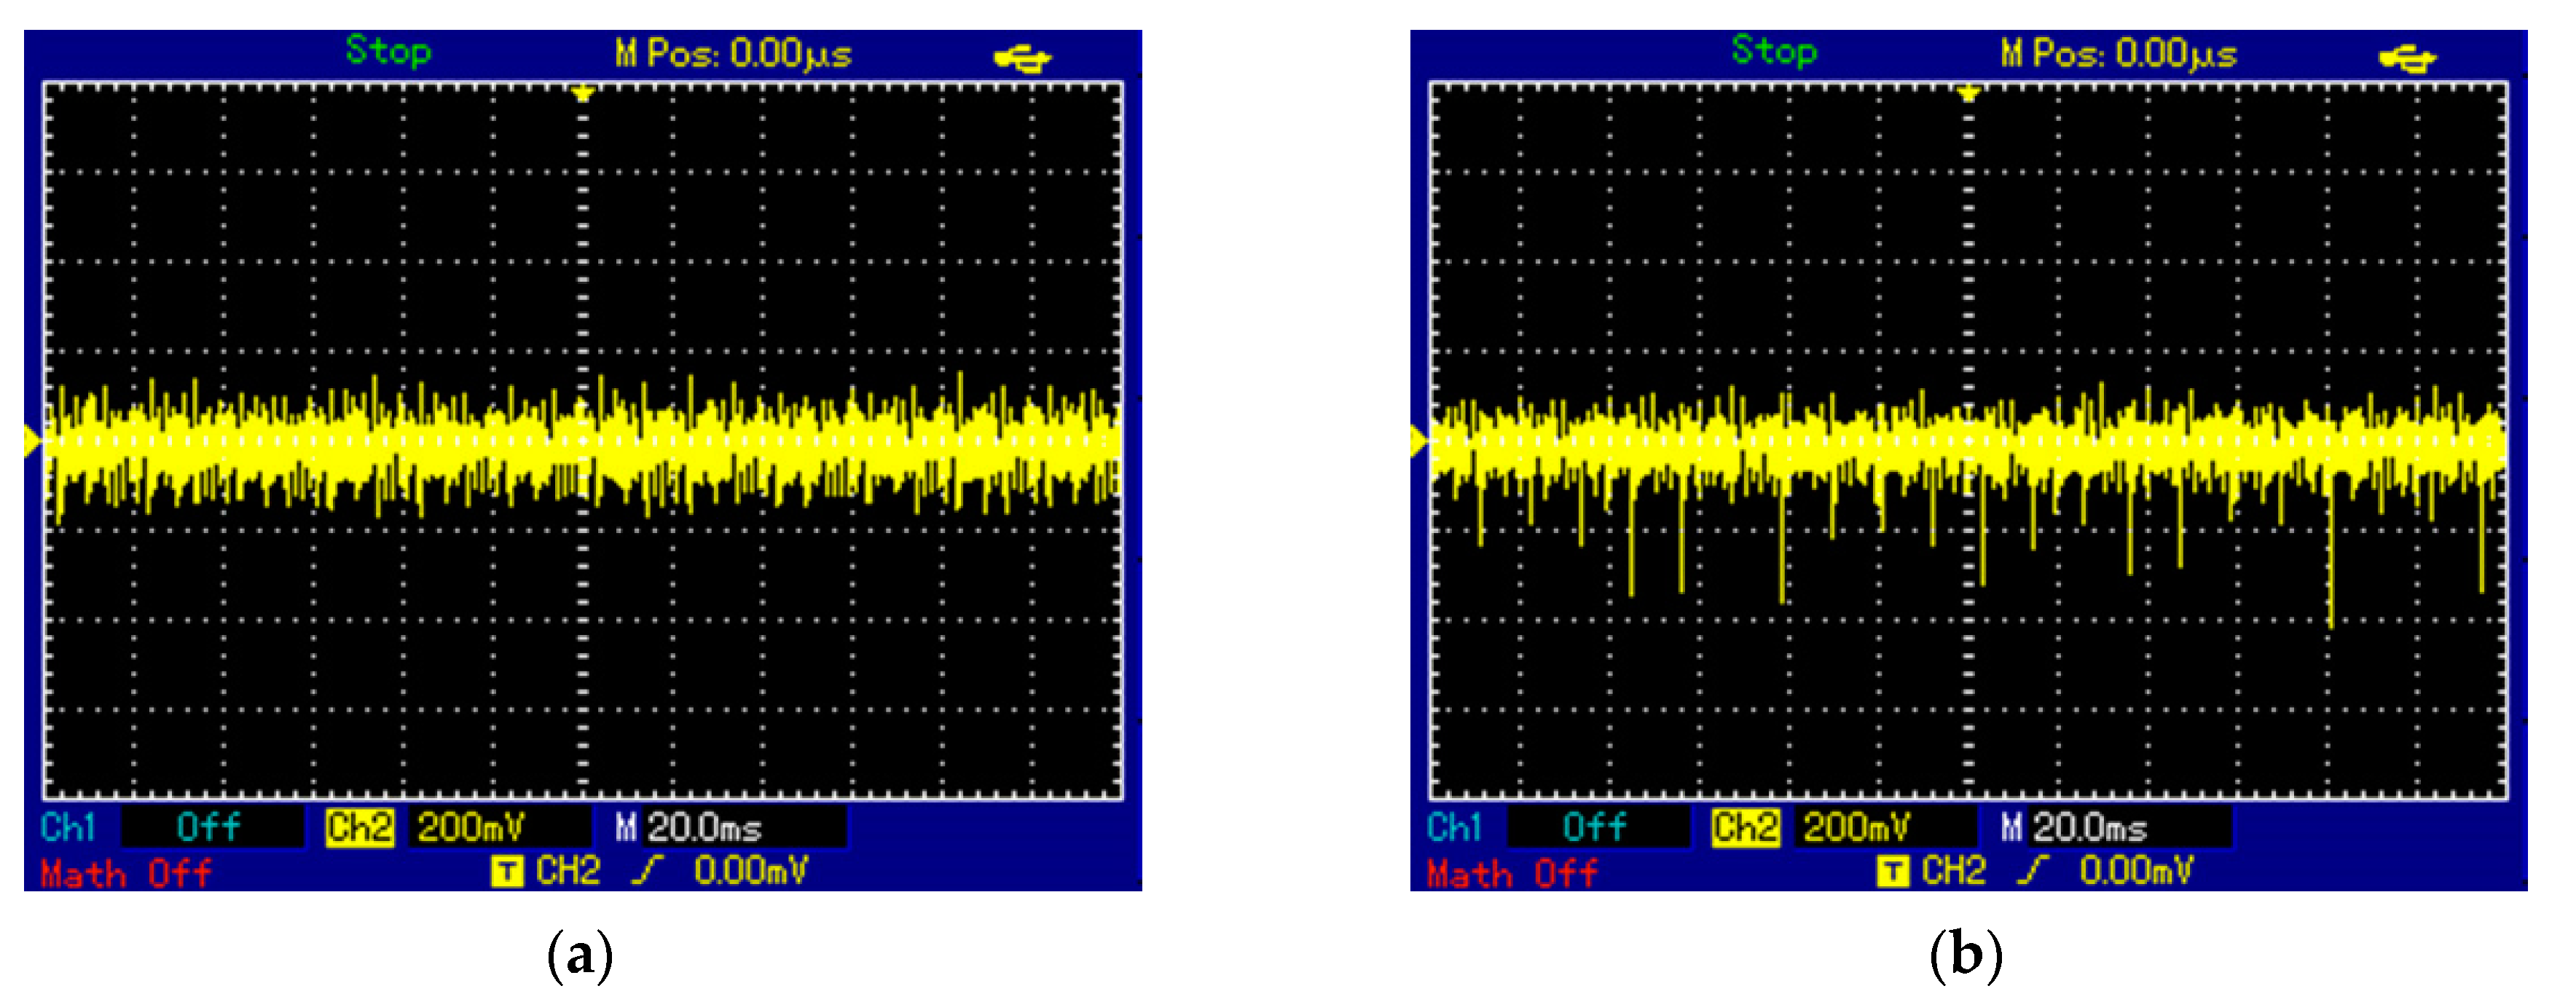Click trigger level 0.00mV in screen (b)
The width and height of the screenshot is (2552, 1002).
tap(2137, 870)
